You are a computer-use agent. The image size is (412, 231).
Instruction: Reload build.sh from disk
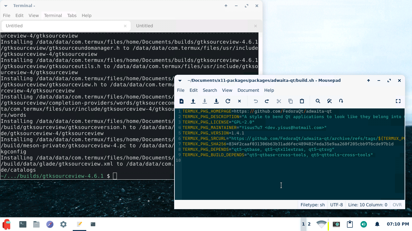(x=228, y=101)
